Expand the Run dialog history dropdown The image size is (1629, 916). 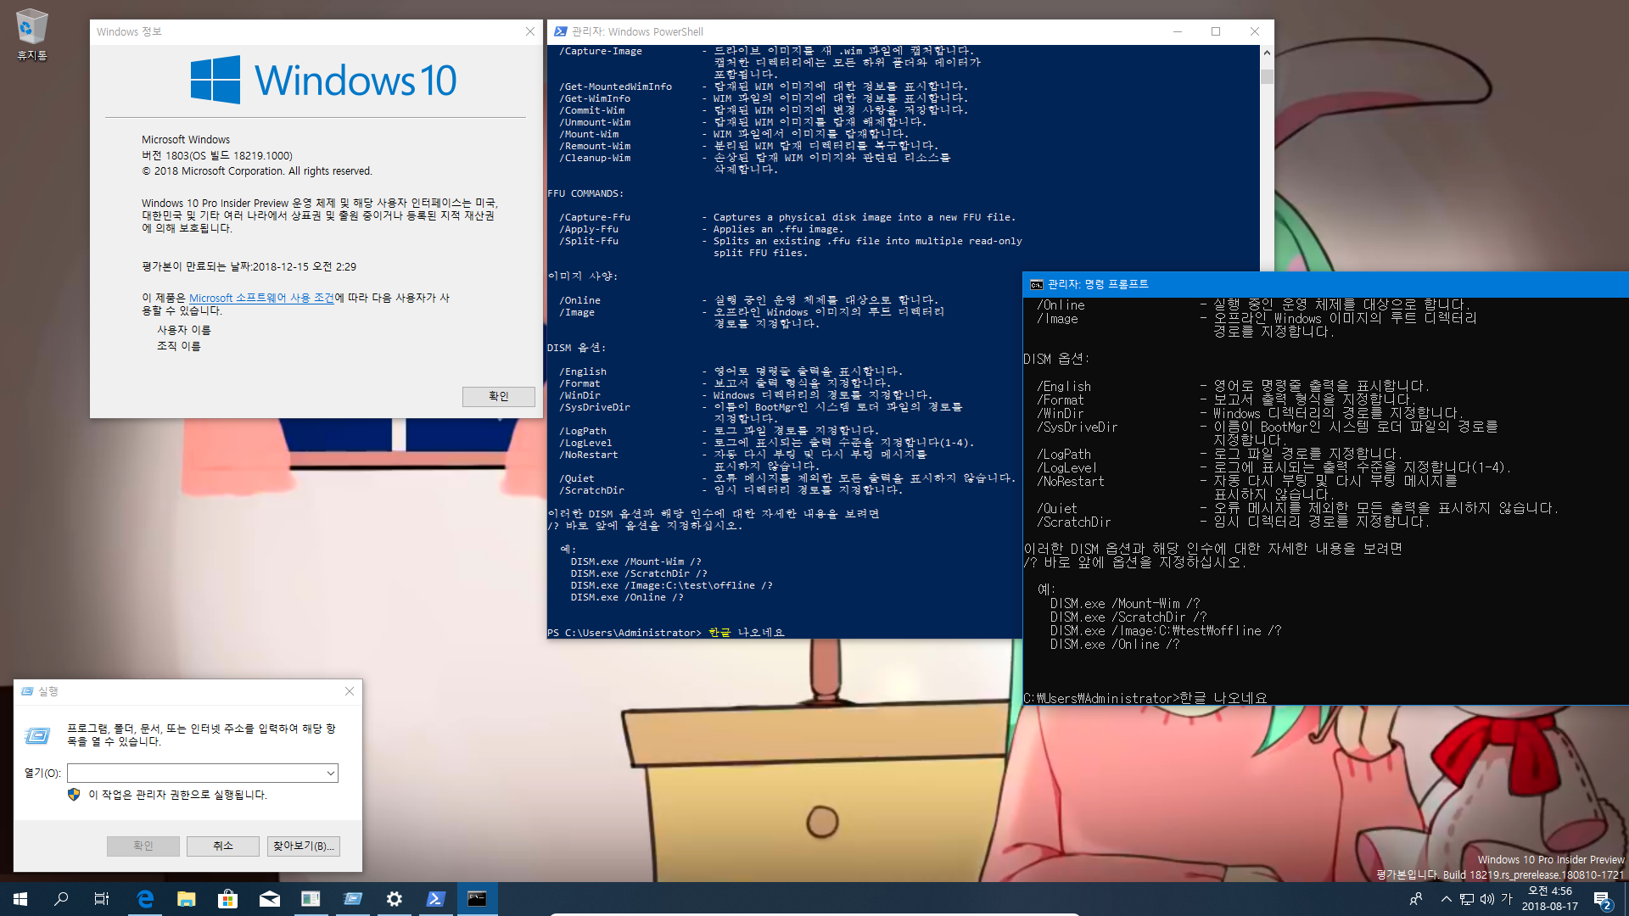[330, 773]
